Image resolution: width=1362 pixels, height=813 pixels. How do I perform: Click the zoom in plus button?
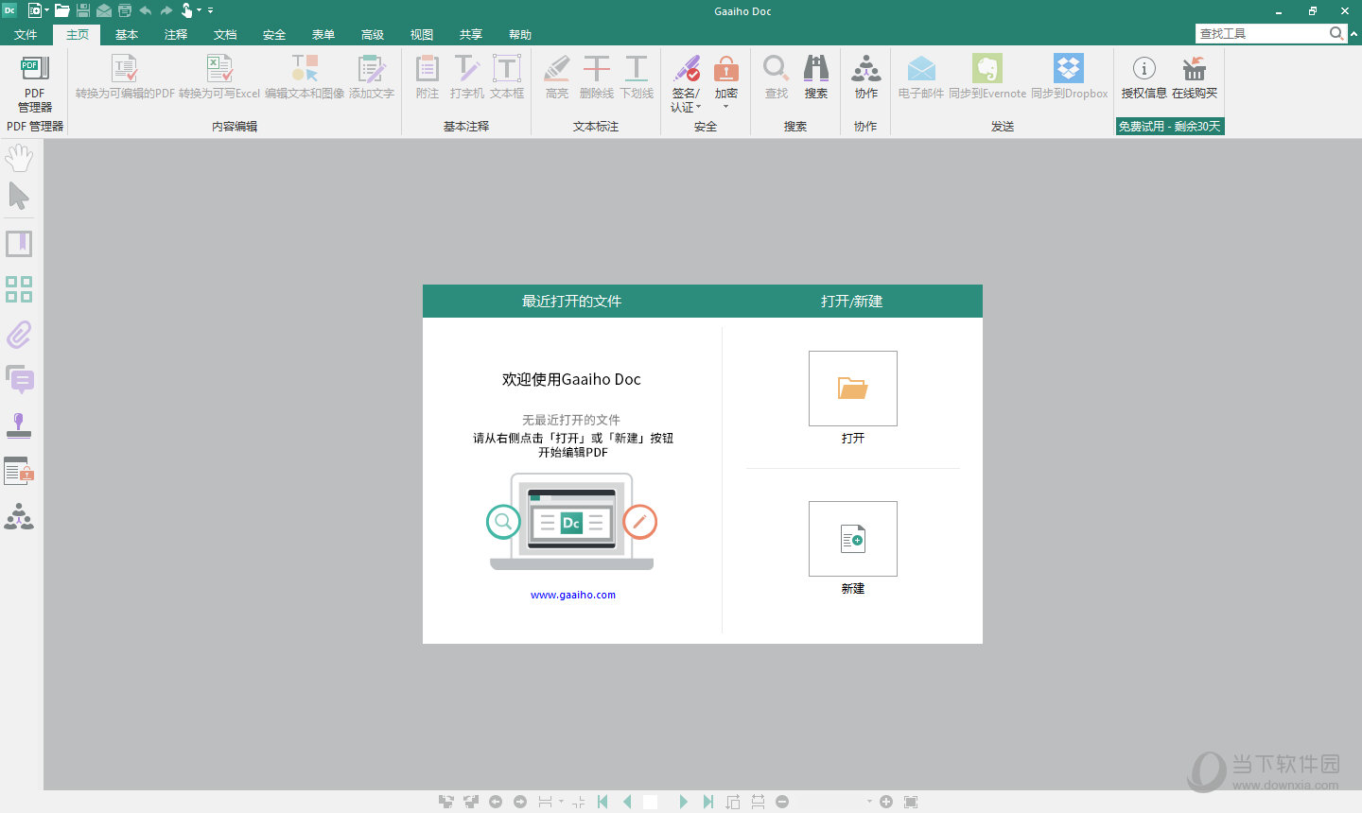click(x=886, y=802)
